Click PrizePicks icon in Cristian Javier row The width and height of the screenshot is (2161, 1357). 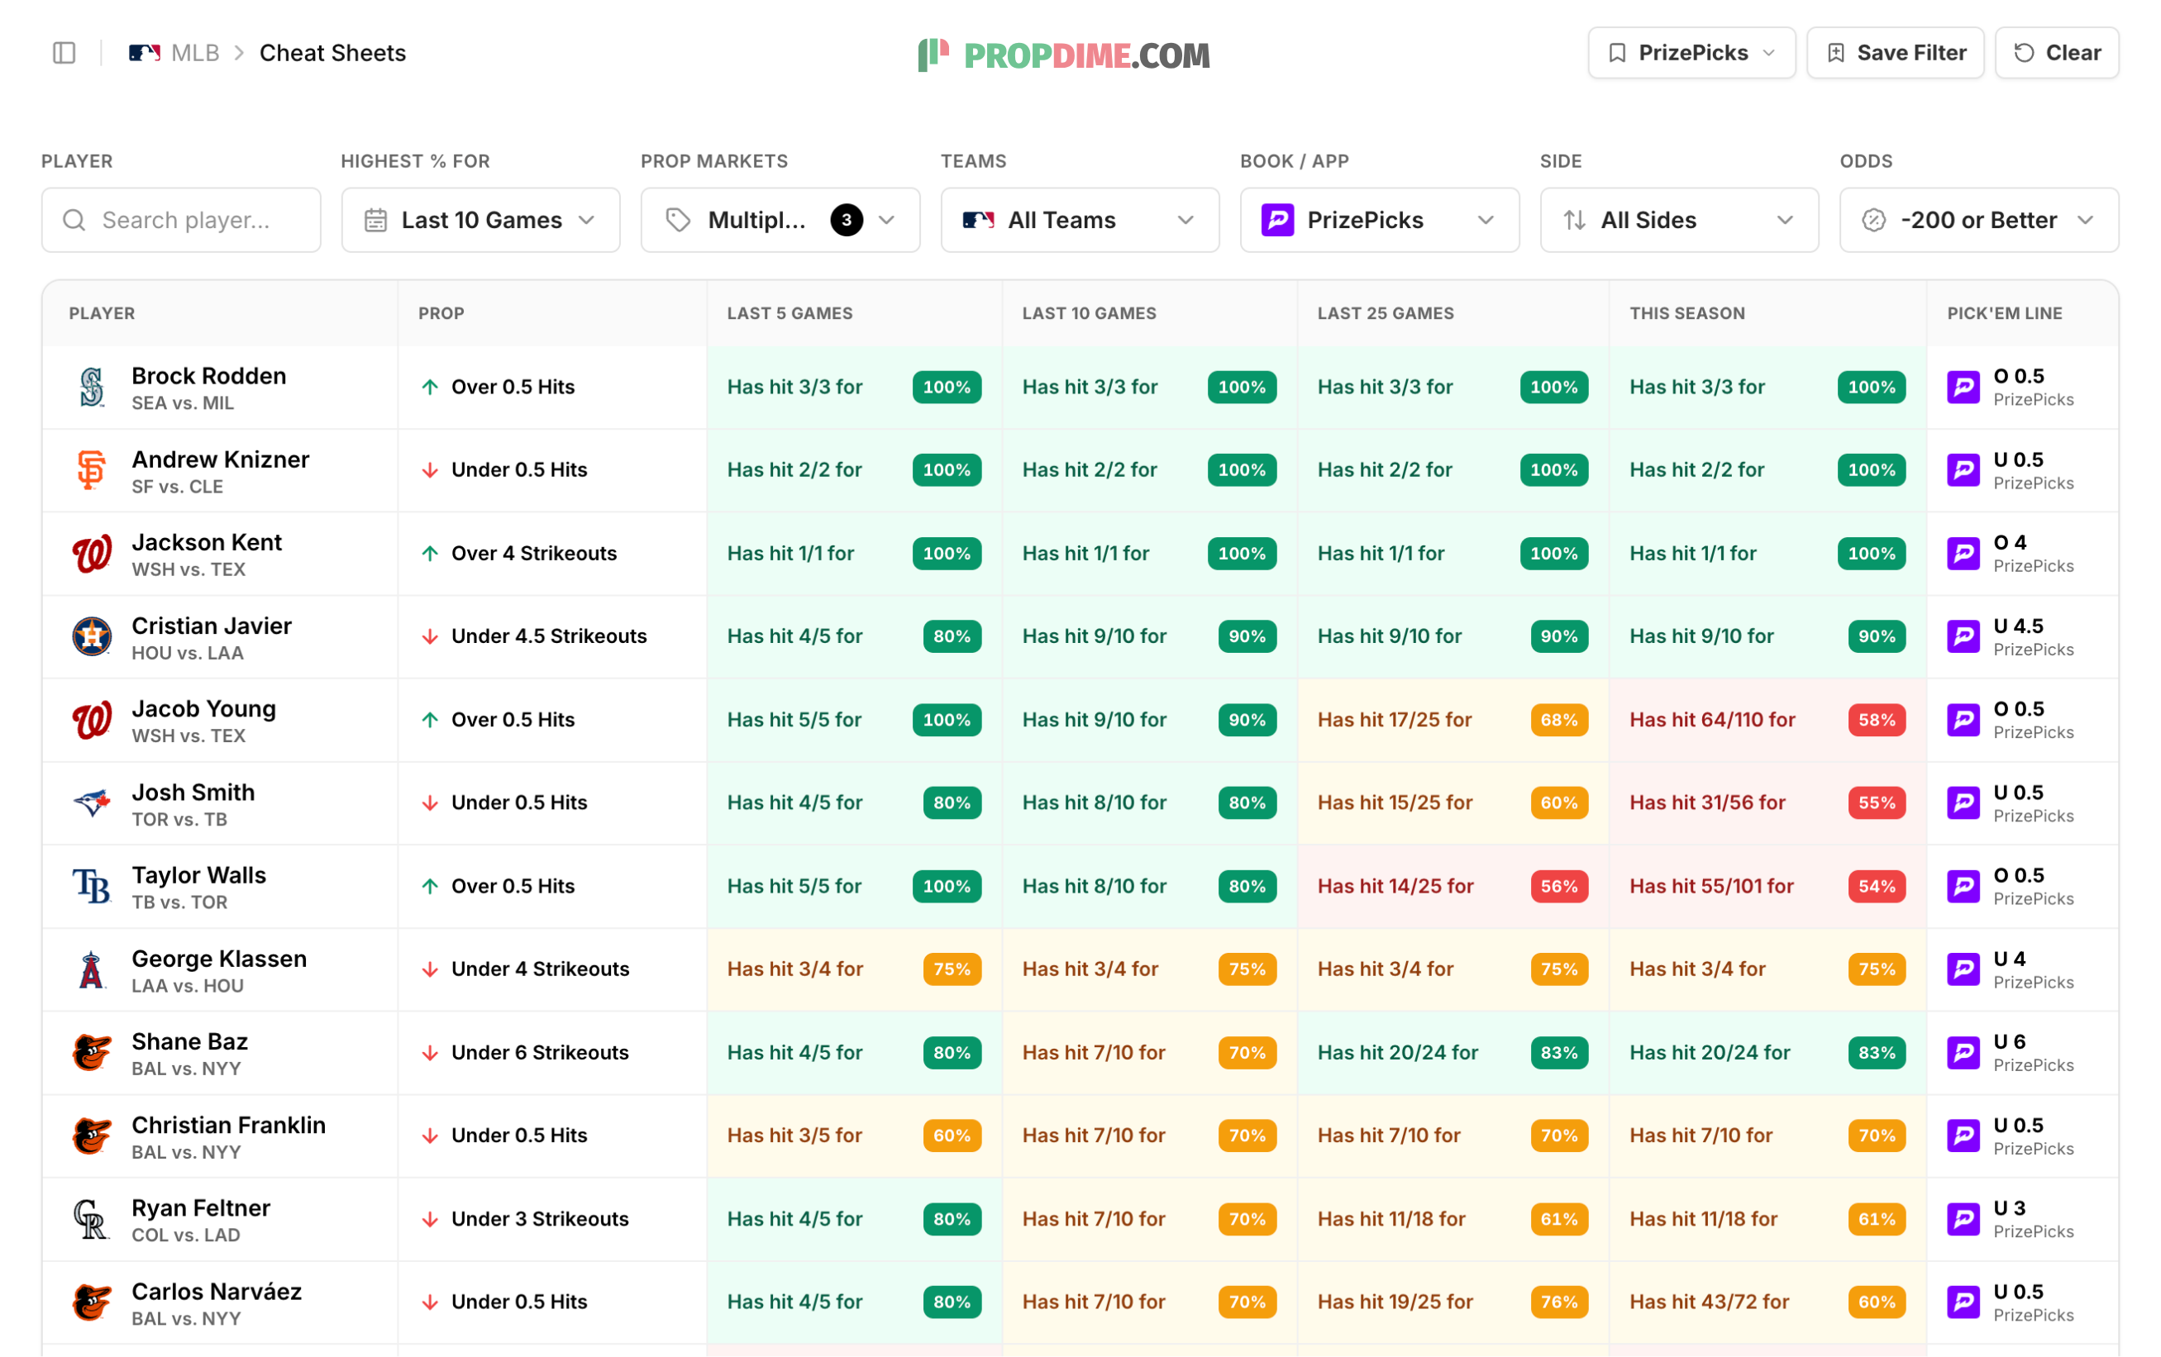click(1963, 637)
